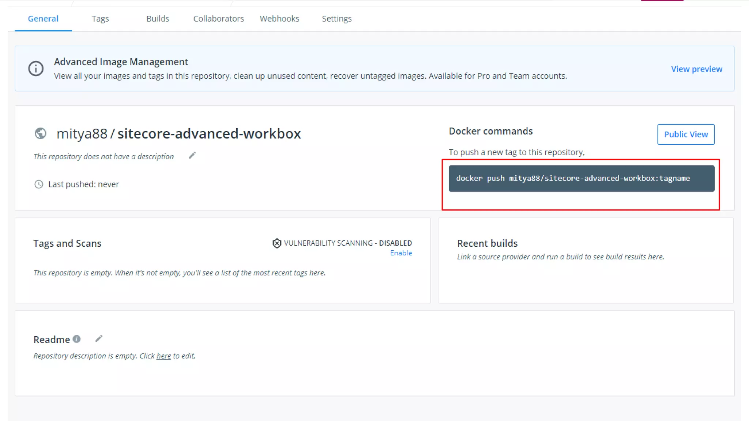
Task: Edit Readme using the pencil icon
Action: click(x=99, y=339)
